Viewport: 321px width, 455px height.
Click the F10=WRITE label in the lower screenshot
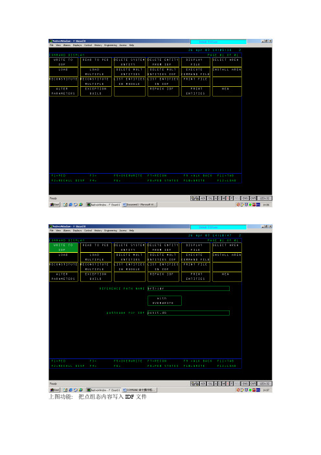coord(194,366)
